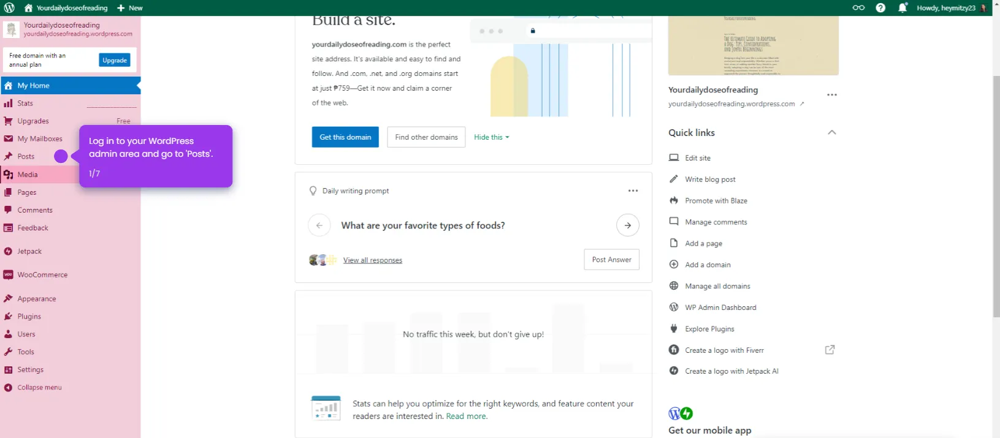The height and width of the screenshot is (438, 1000).
Task: Click the WooCommerce icon in sidebar
Action: coord(8,275)
